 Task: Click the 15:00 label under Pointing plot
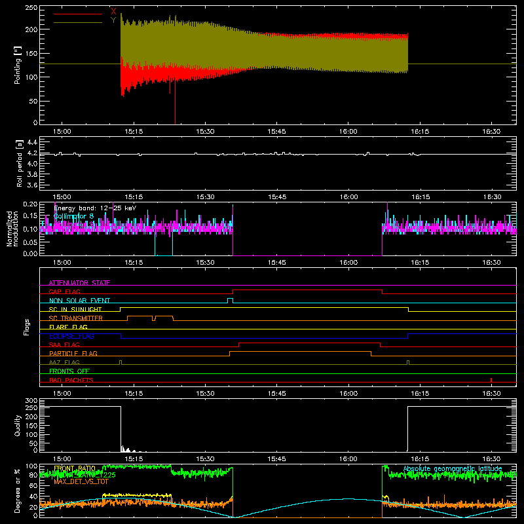62,132
